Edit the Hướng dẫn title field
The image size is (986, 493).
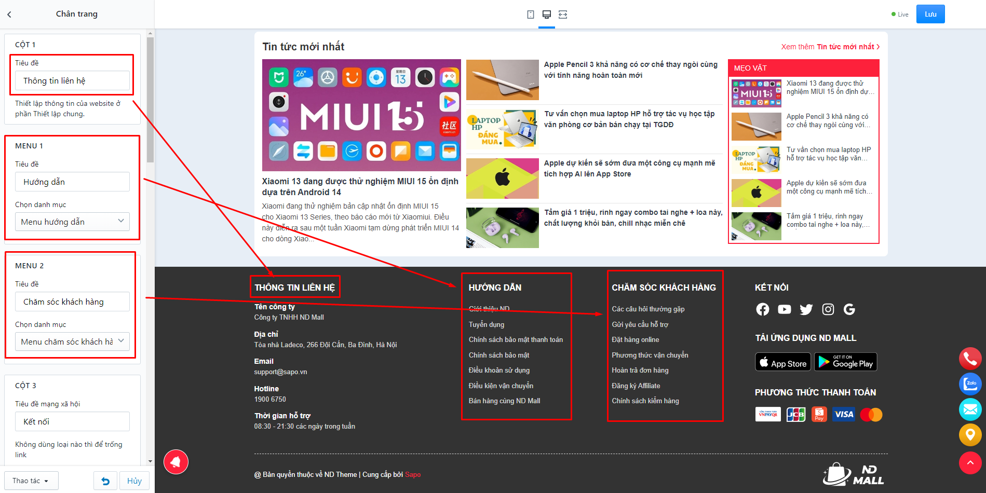(x=72, y=182)
